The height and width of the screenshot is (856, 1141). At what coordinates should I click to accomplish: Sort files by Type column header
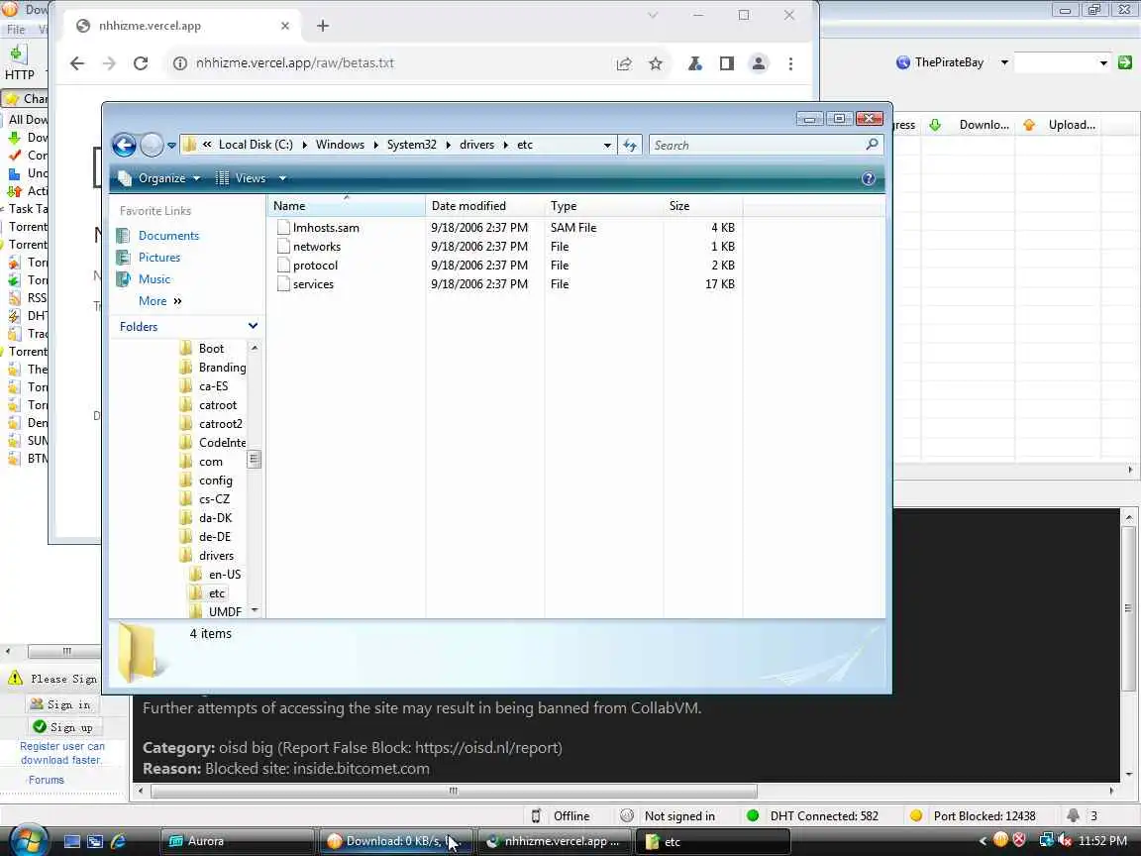pyautogui.click(x=604, y=206)
